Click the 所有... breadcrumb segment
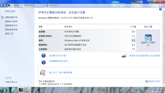 click(17, 5)
